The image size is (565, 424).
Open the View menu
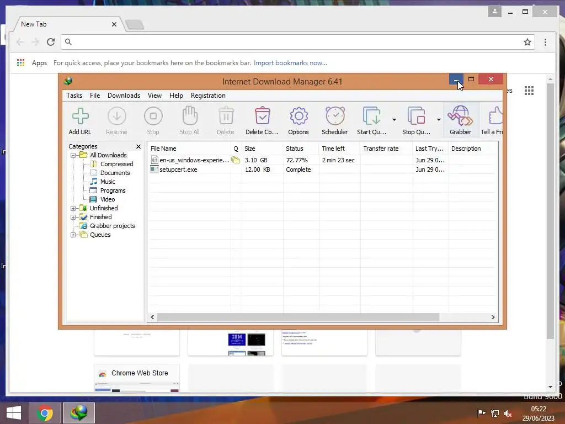pyautogui.click(x=154, y=96)
